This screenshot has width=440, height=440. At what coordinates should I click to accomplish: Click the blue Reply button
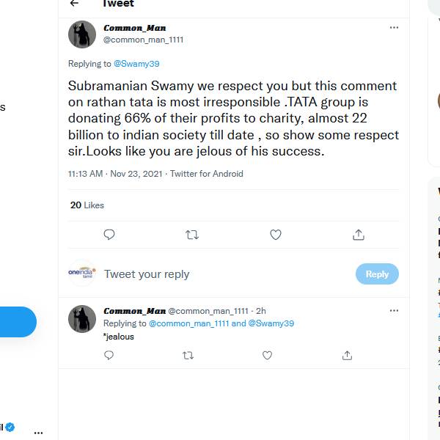click(x=377, y=274)
